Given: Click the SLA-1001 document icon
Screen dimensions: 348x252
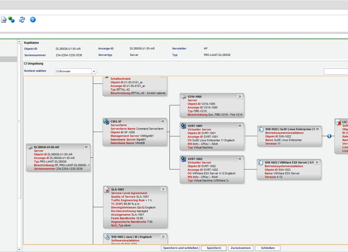Looking at the screenshot, I should point(107,189).
